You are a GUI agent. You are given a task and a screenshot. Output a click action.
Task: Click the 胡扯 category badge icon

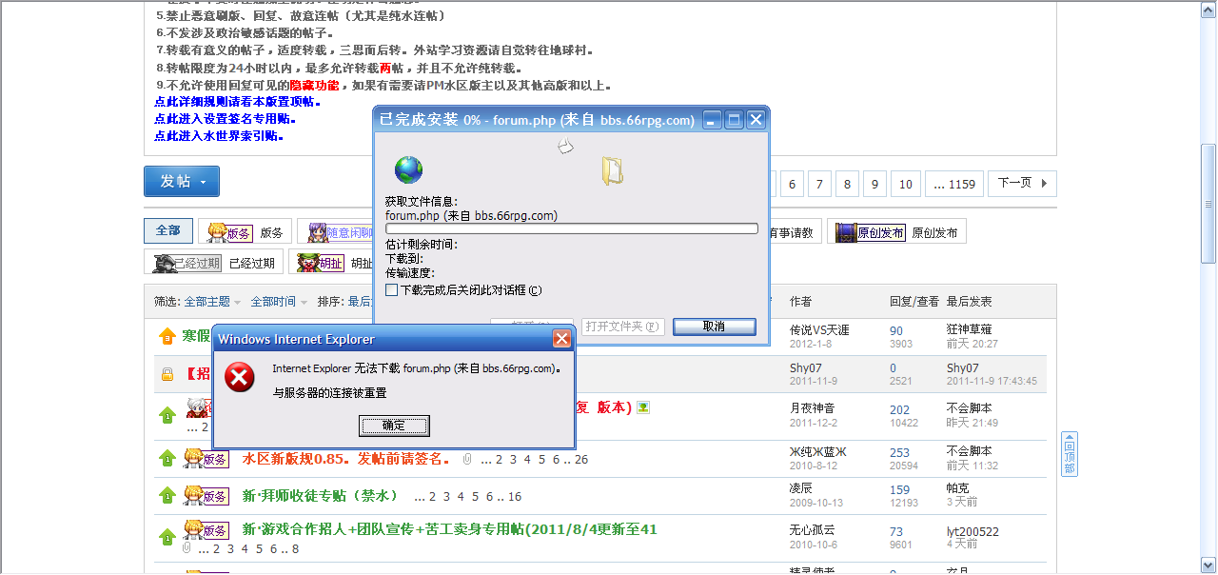(321, 262)
